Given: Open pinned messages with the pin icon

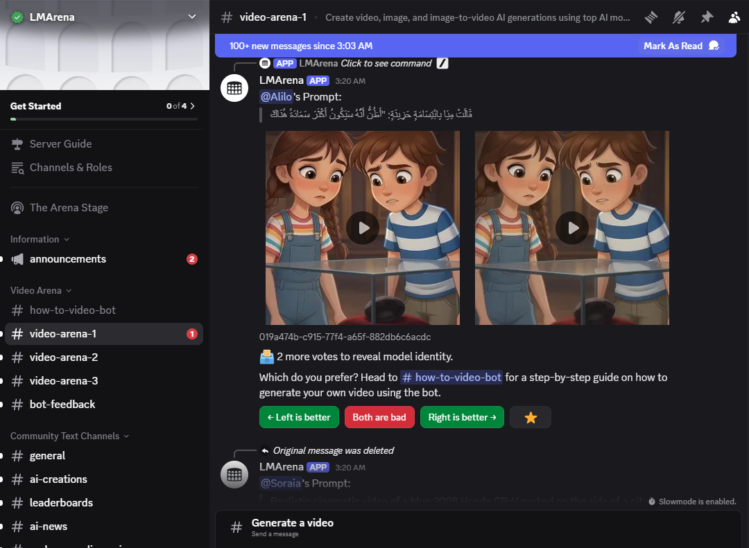Looking at the screenshot, I should point(707,17).
